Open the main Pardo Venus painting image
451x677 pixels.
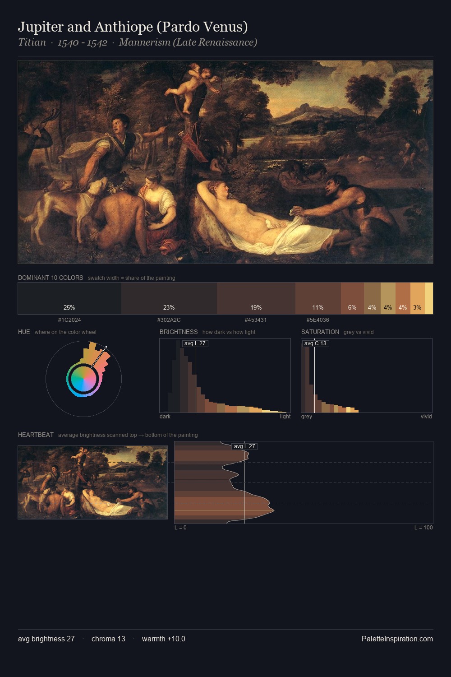pos(225,162)
